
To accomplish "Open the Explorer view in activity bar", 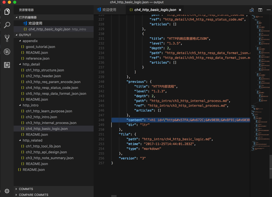I will pyautogui.click(x=7, y=12).
